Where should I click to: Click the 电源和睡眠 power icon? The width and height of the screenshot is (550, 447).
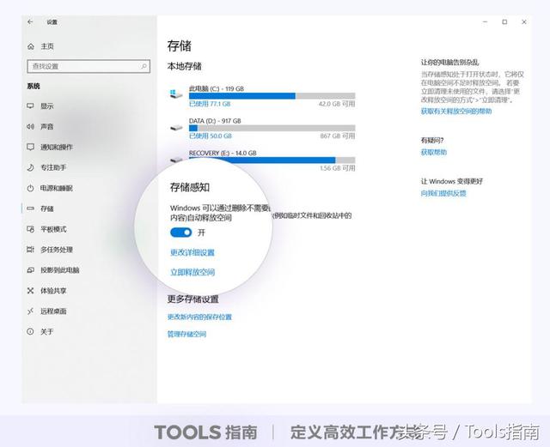click(x=31, y=188)
